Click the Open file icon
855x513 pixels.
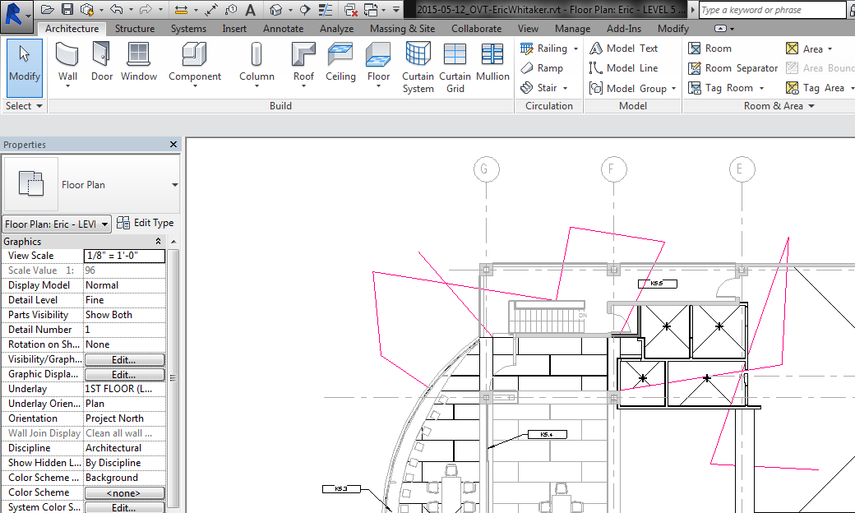pos(48,9)
